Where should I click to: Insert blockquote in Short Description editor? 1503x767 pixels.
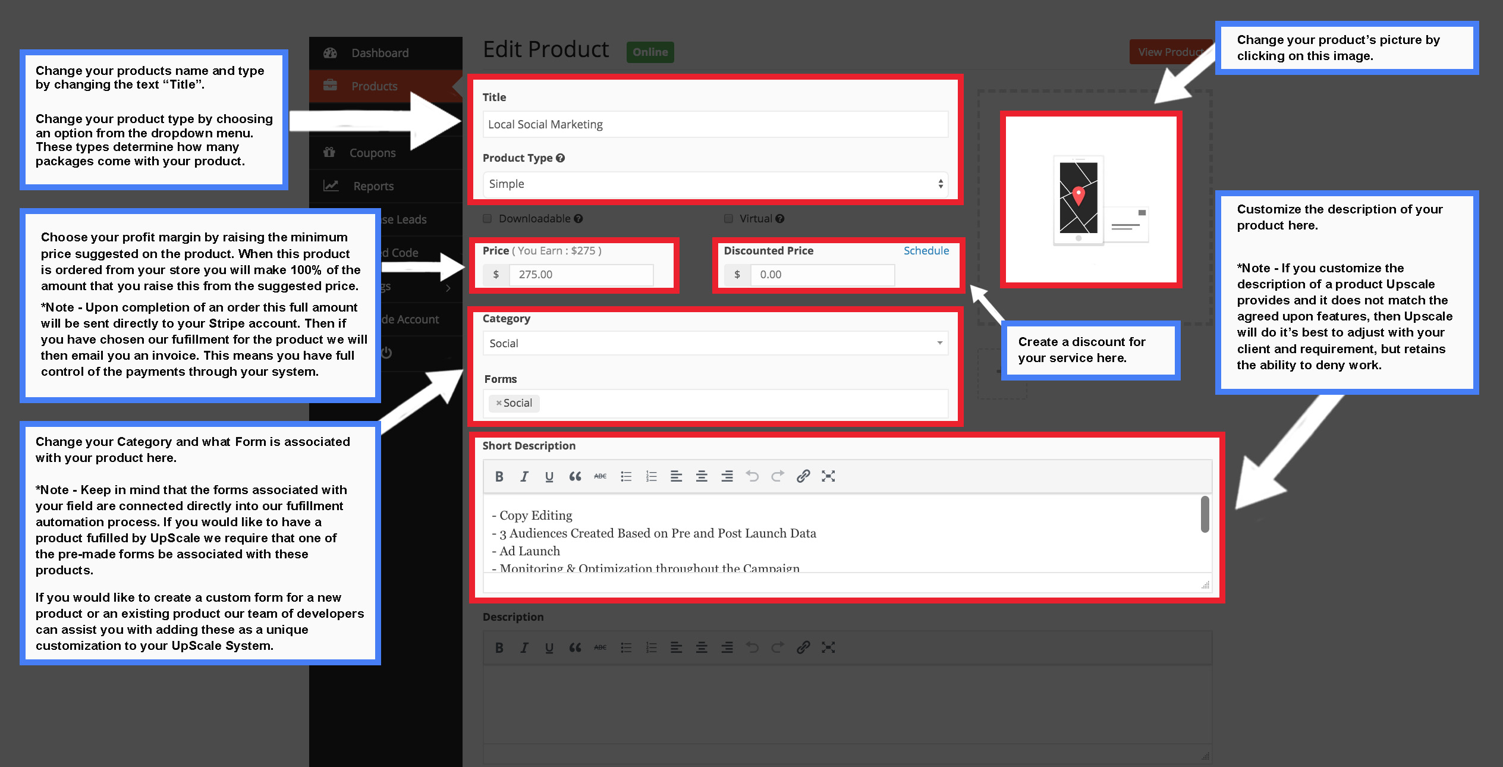pos(574,476)
